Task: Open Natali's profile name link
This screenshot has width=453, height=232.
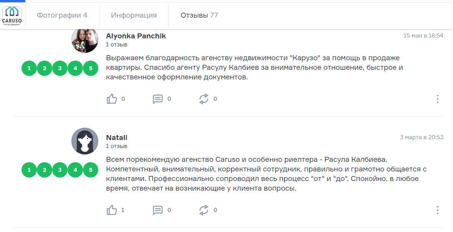Action: click(117, 137)
